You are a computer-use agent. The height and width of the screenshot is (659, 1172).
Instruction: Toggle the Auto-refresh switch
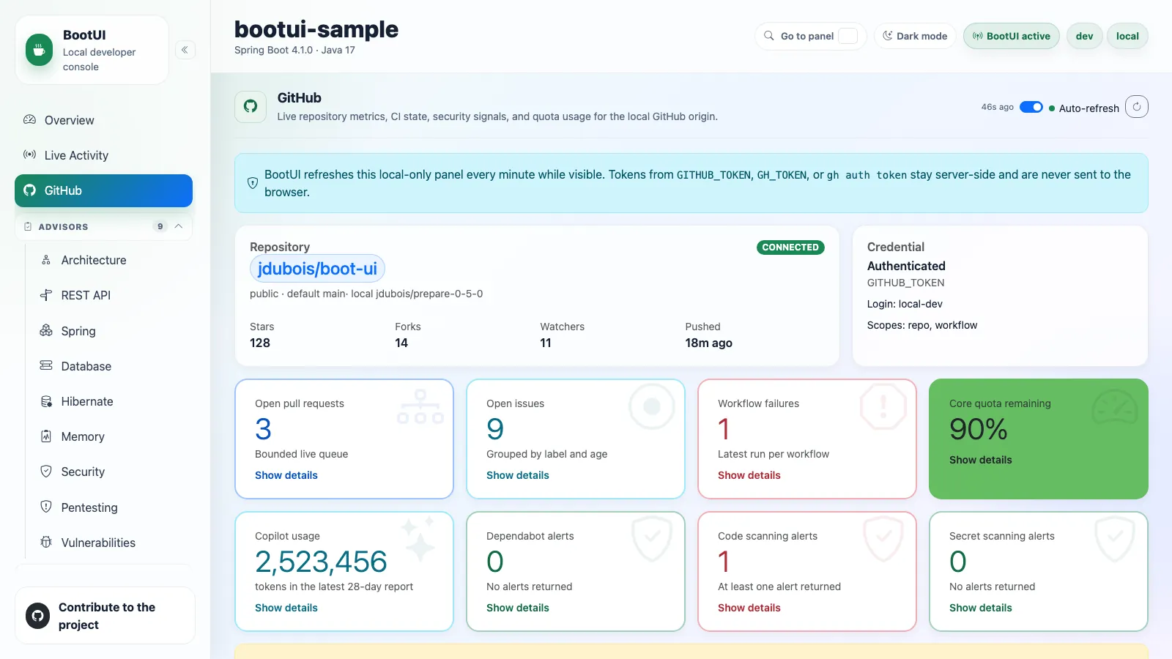1031,108
